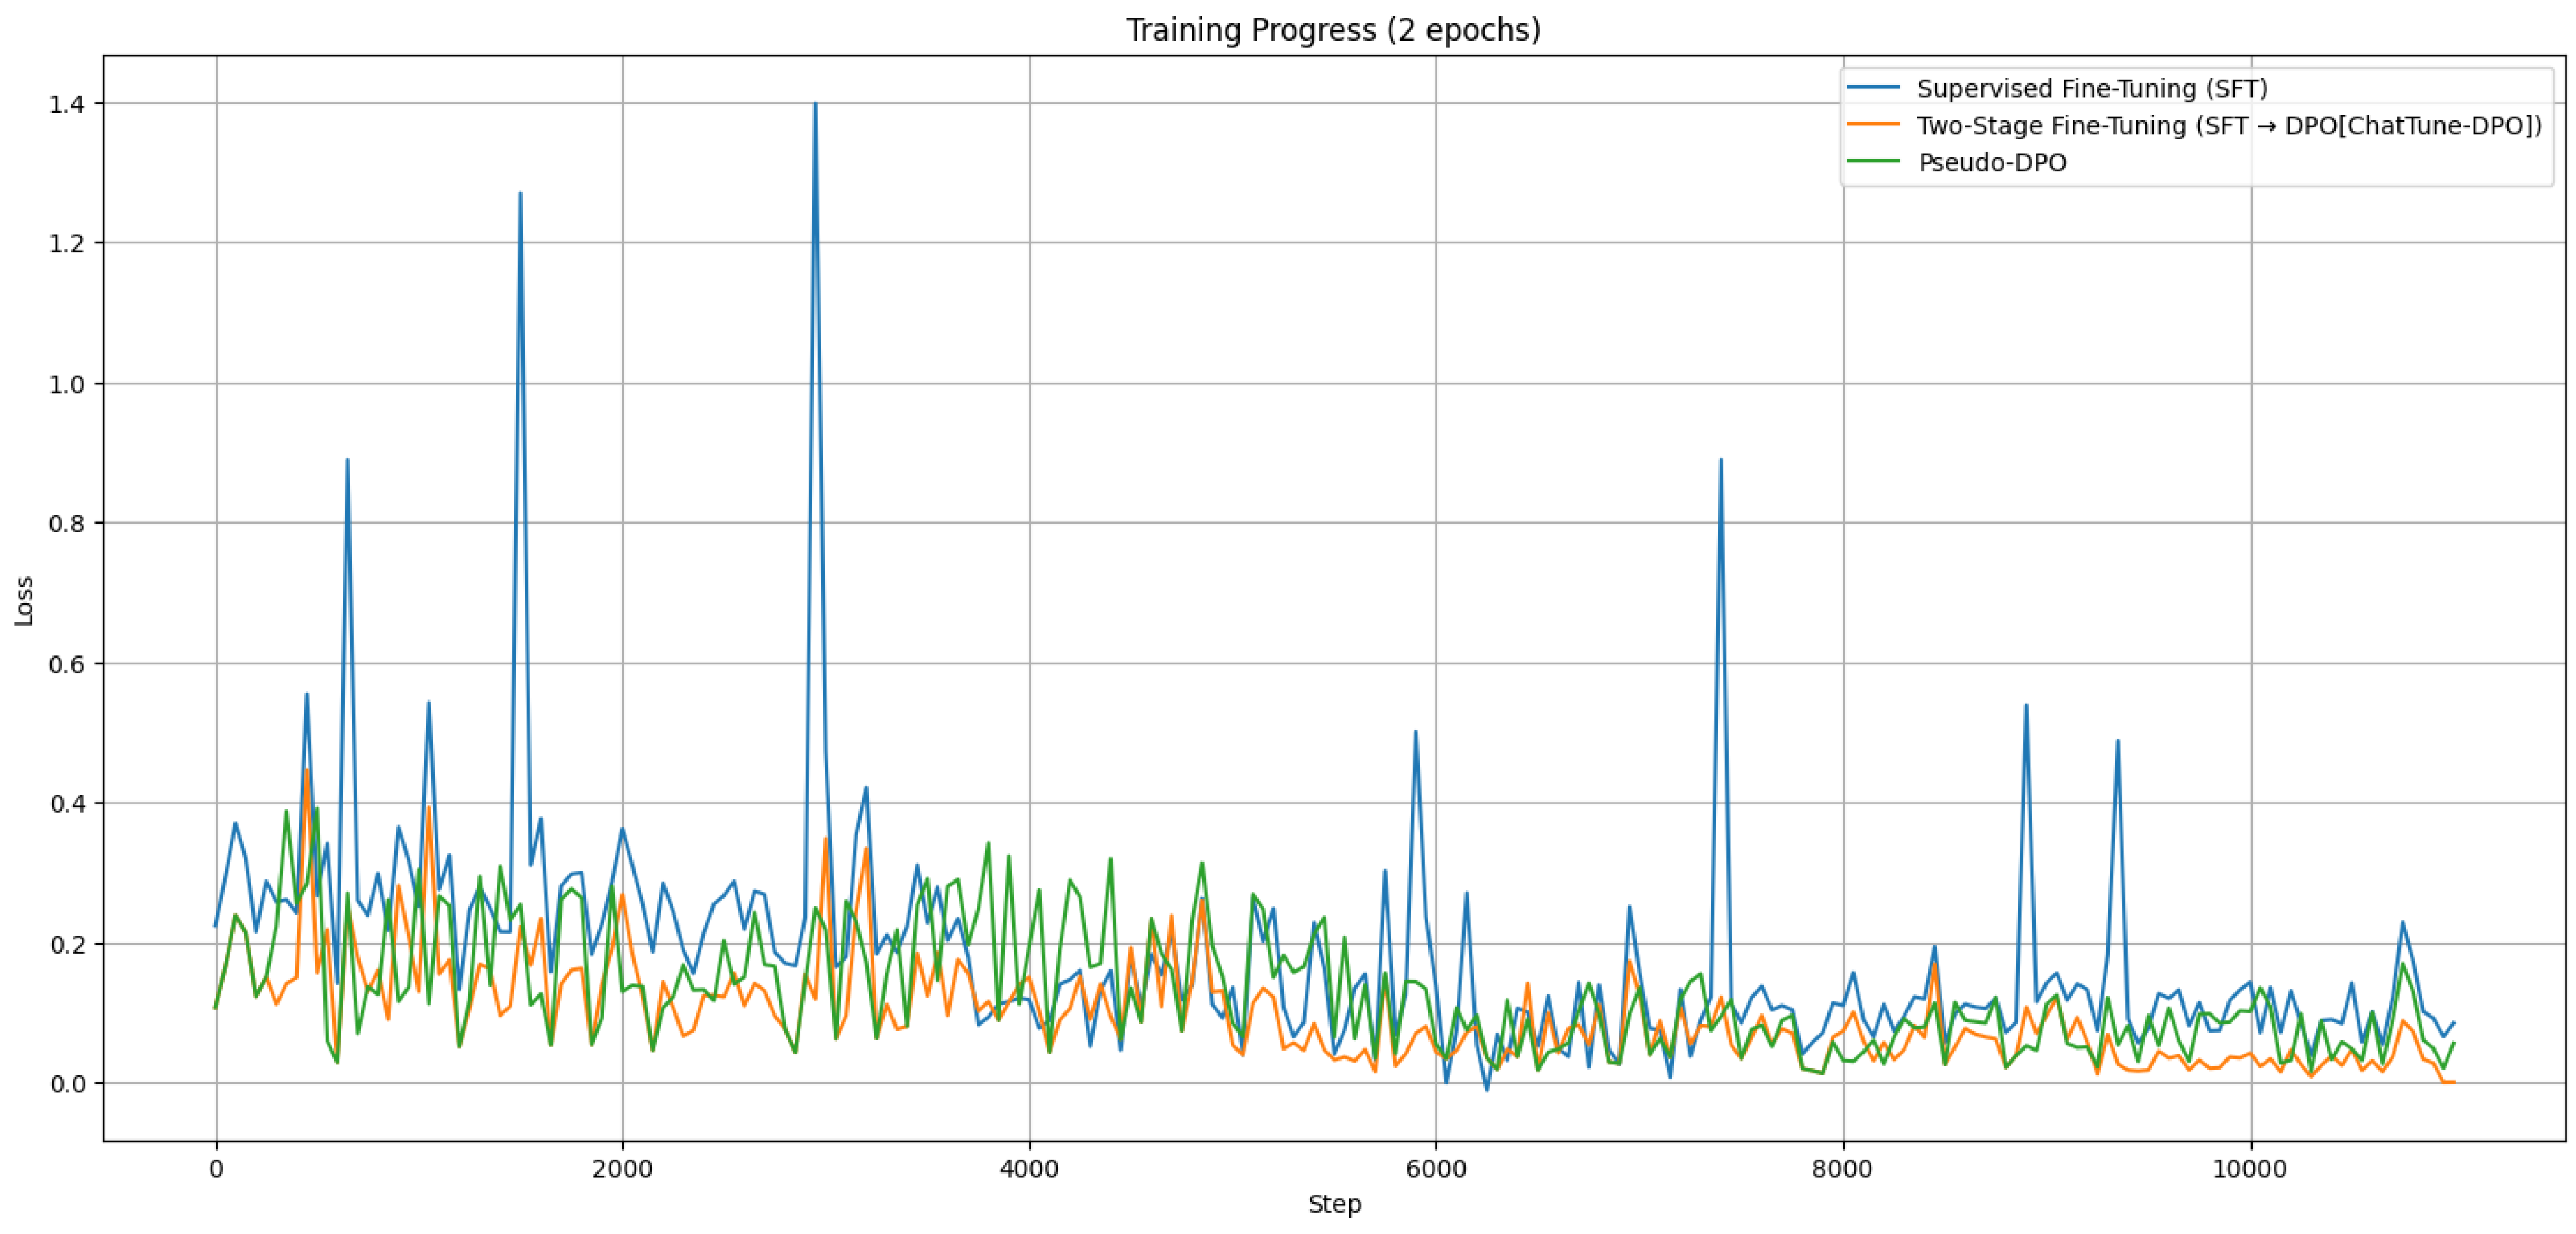
Task: Click the green Pseudo-DPO legend line swatch
Action: tap(1873, 162)
